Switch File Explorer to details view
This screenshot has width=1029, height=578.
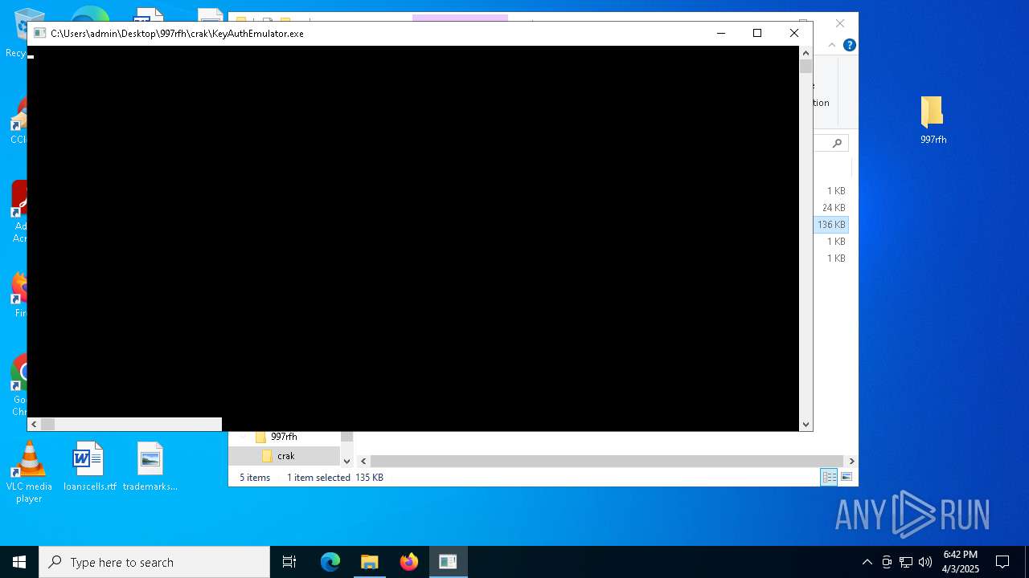pyautogui.click(x=829, y=477)
